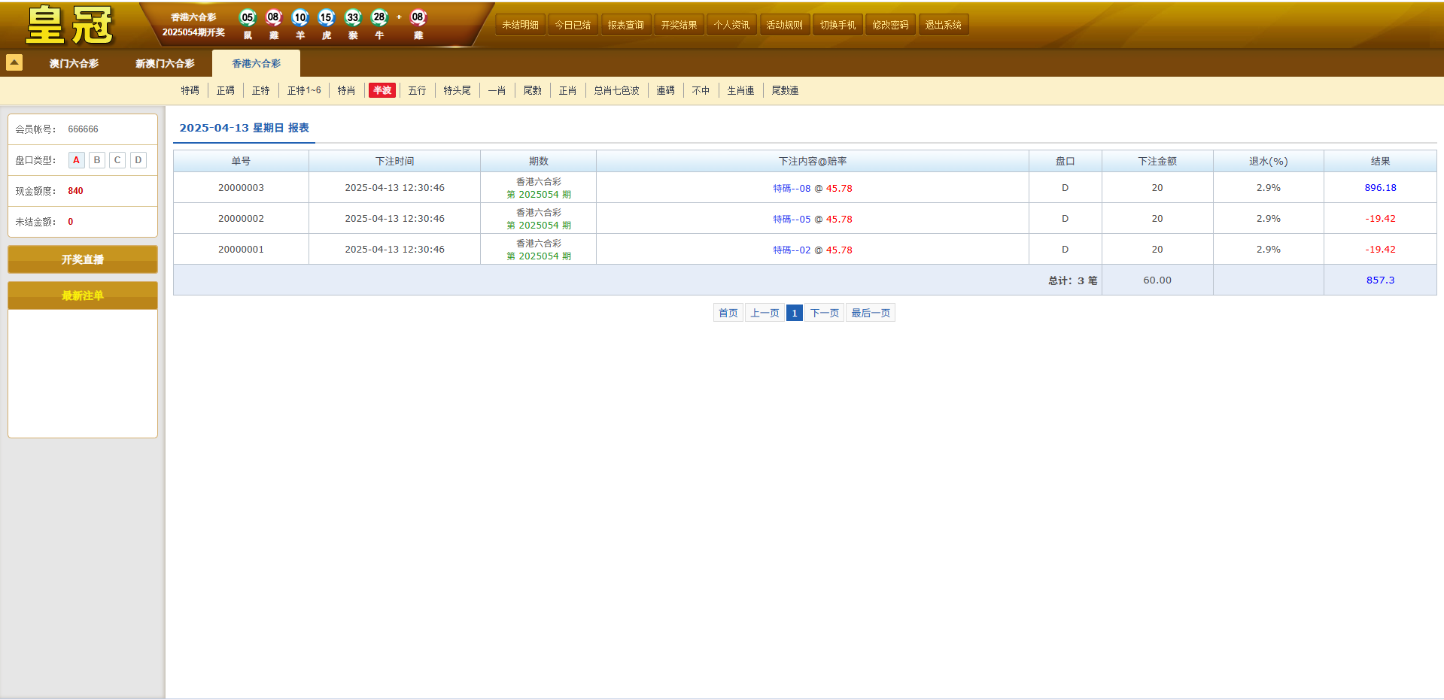The image size is (1444, 700).
Task: Go to 最后一页 in pagination
Action: pos(870,312)
